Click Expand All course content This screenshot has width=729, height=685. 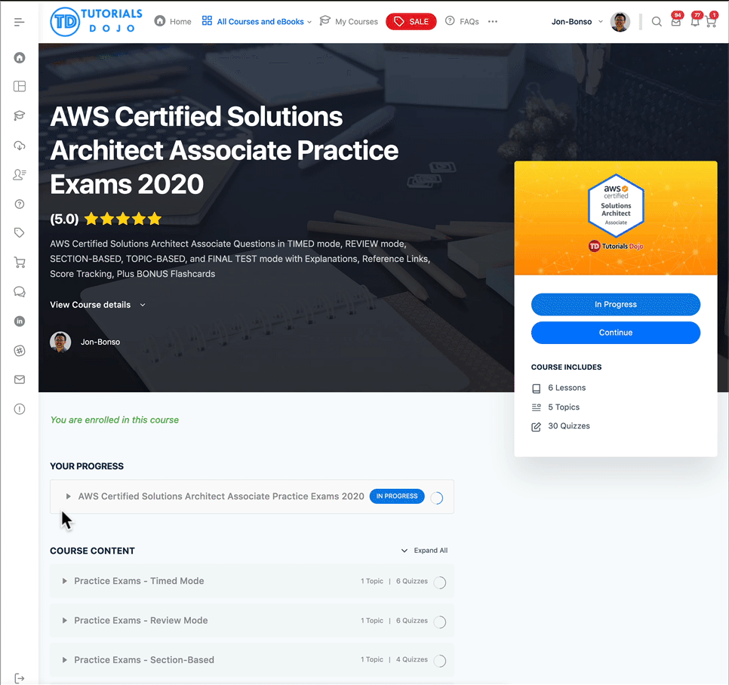(x=425, y=551)
